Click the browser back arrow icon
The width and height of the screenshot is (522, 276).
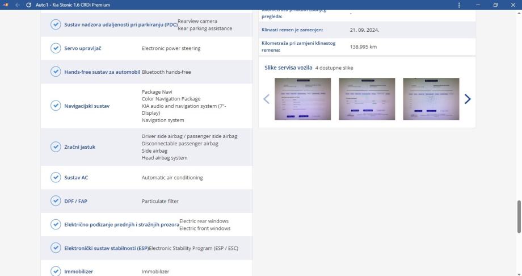(x=18, y=5)
